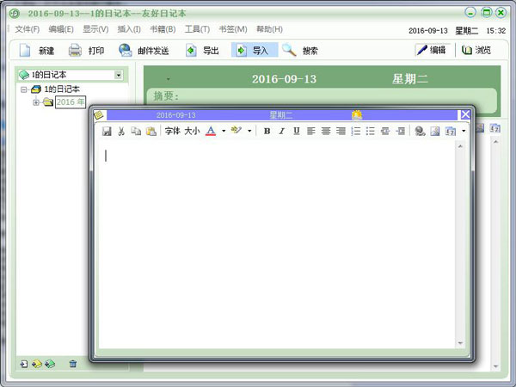Apply the highlighter background color

pos(236,131)
